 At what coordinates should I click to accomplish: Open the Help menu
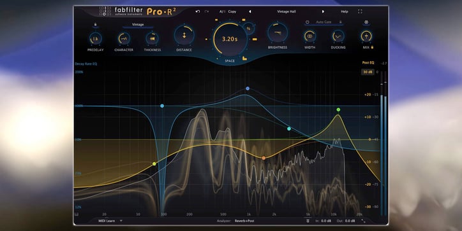345,11
